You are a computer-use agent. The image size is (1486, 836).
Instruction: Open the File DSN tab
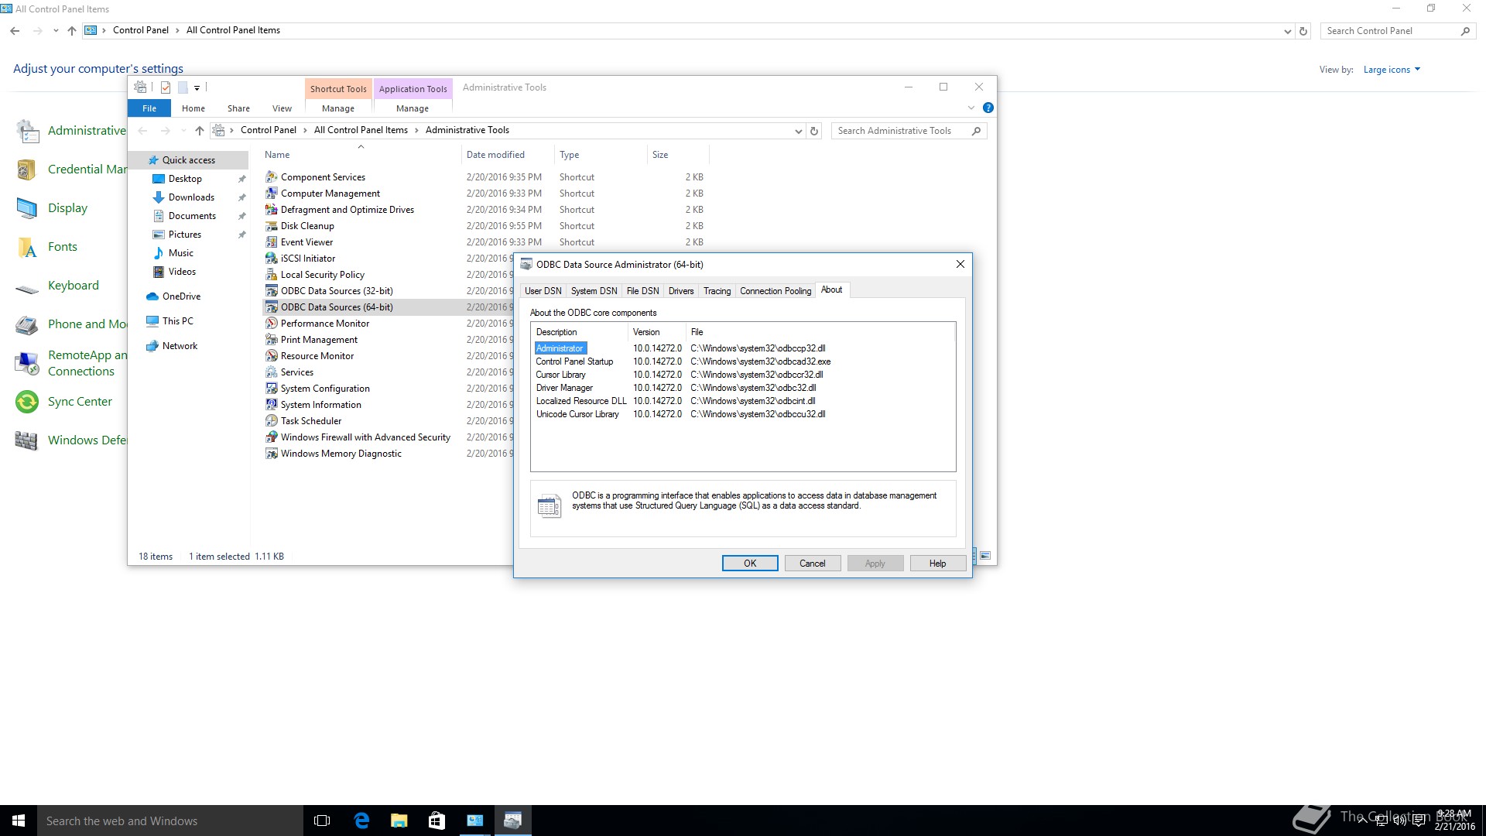[x=642, y=291]
